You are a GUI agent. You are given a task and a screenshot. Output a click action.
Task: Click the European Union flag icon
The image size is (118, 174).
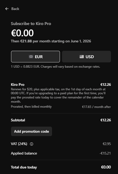tap(31, 57)
